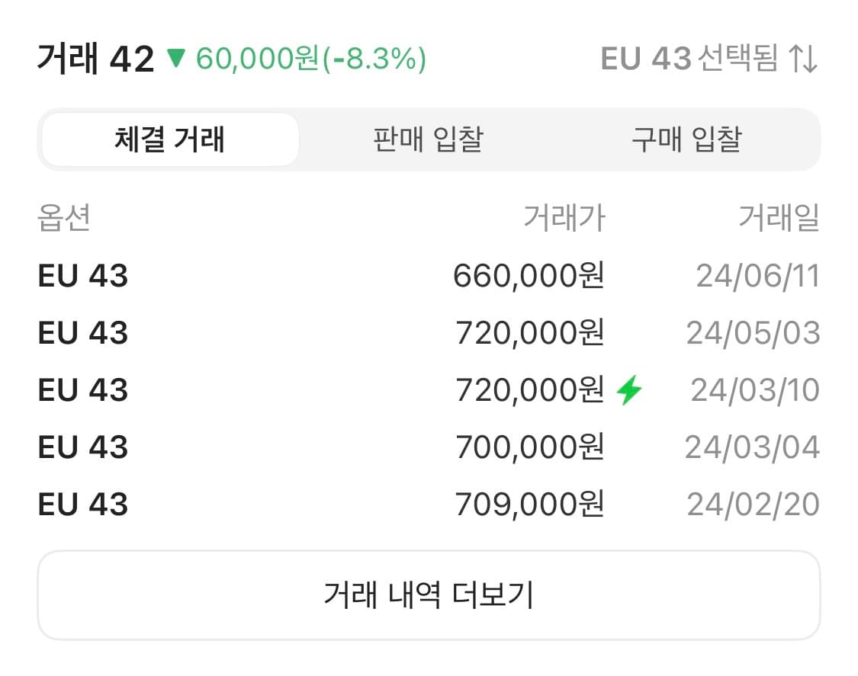
Task: Select the 660,000원 transaction row
Action: 429,276
